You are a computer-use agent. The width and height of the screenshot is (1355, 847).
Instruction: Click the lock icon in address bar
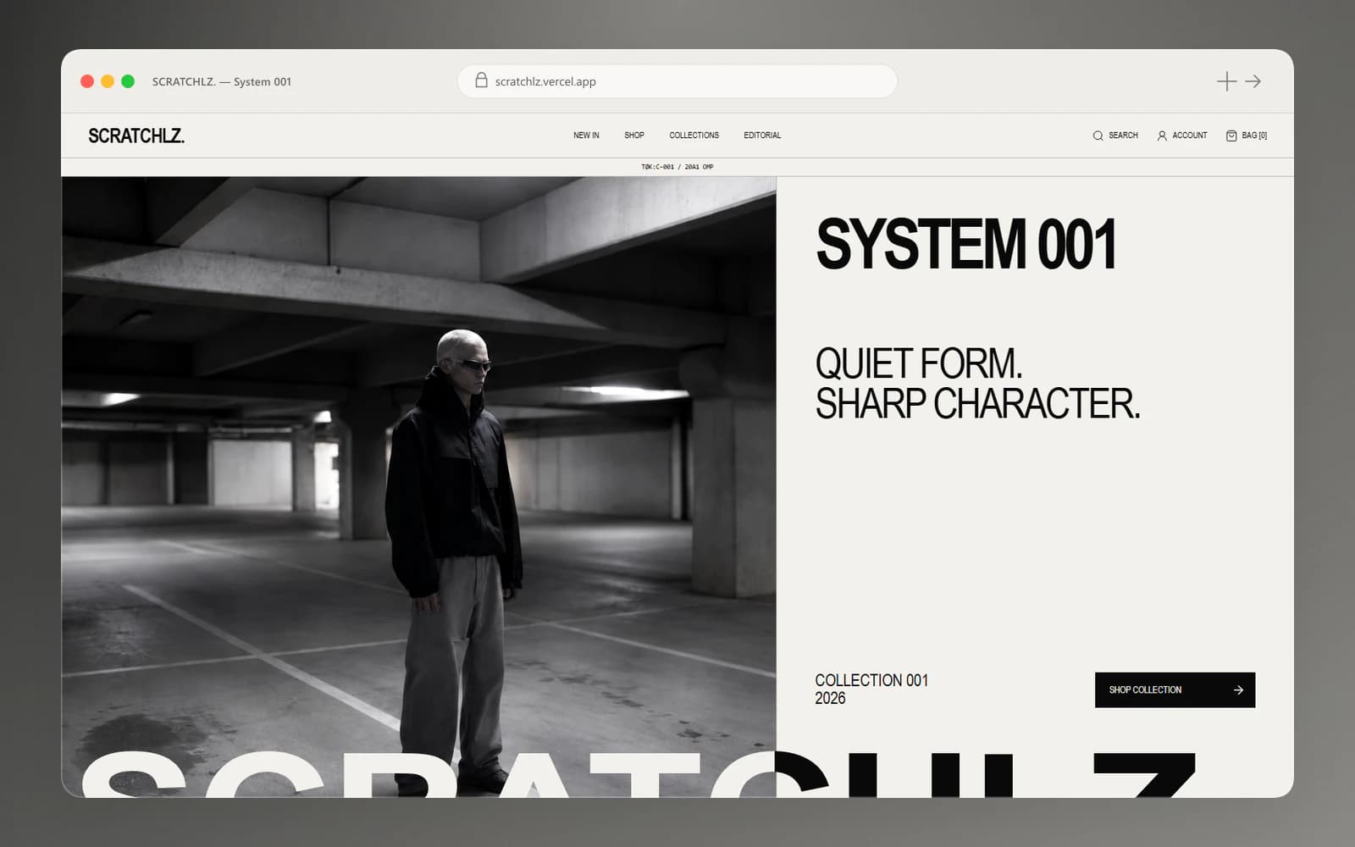[x=481, y=80]
